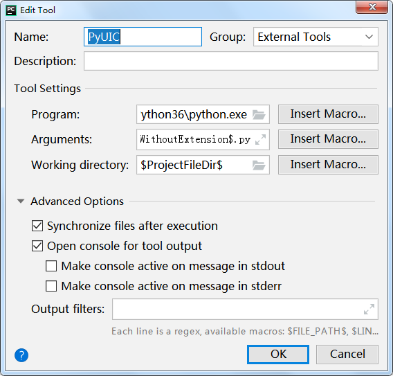Toggle Open console for tool output
This screenshot has height=376, width=393.
pos(37,246)
